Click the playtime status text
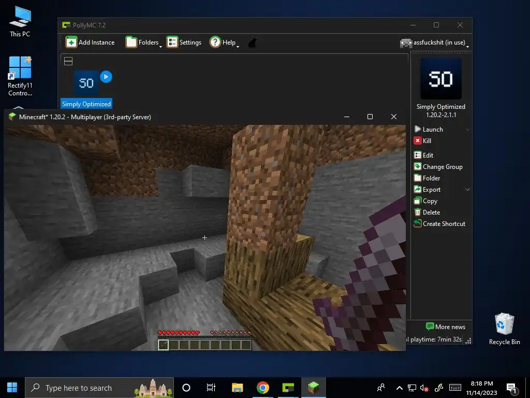The width and height of the screenshot is (530, 398). pyautogui.click(x=434, y=339)
